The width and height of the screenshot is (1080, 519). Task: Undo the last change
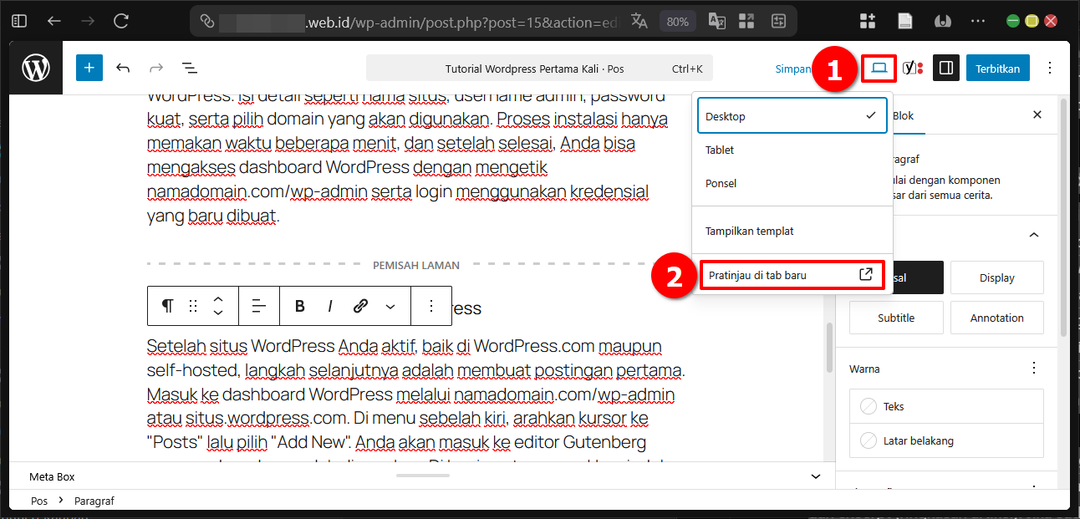pyautogui.click(x=122, y=67)
